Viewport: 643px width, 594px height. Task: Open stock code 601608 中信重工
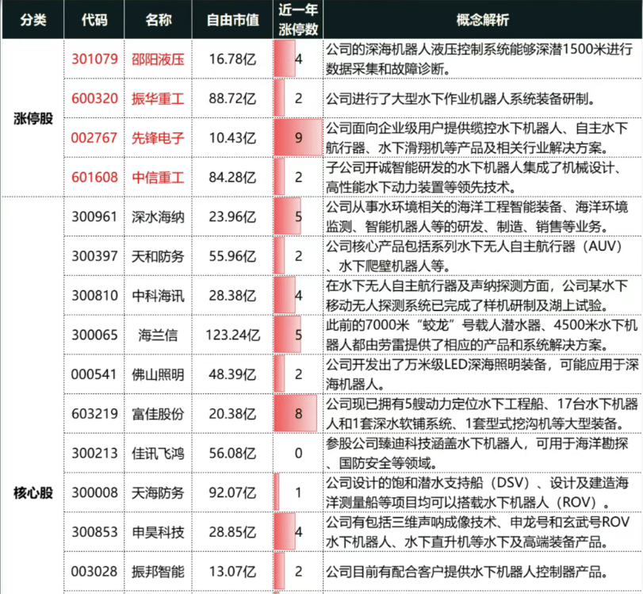95,176
